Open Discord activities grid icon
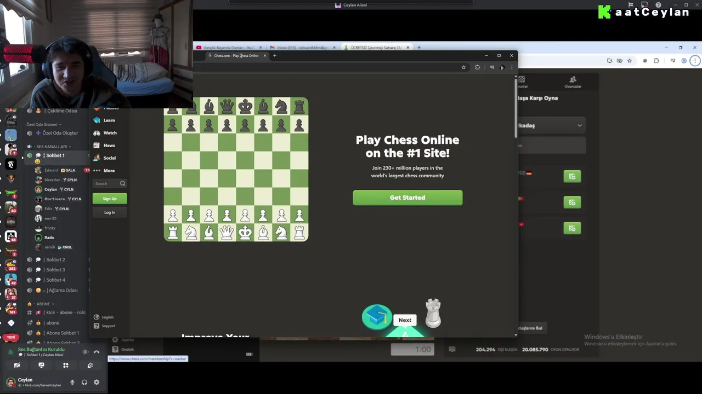 click(x=66, y=365)
